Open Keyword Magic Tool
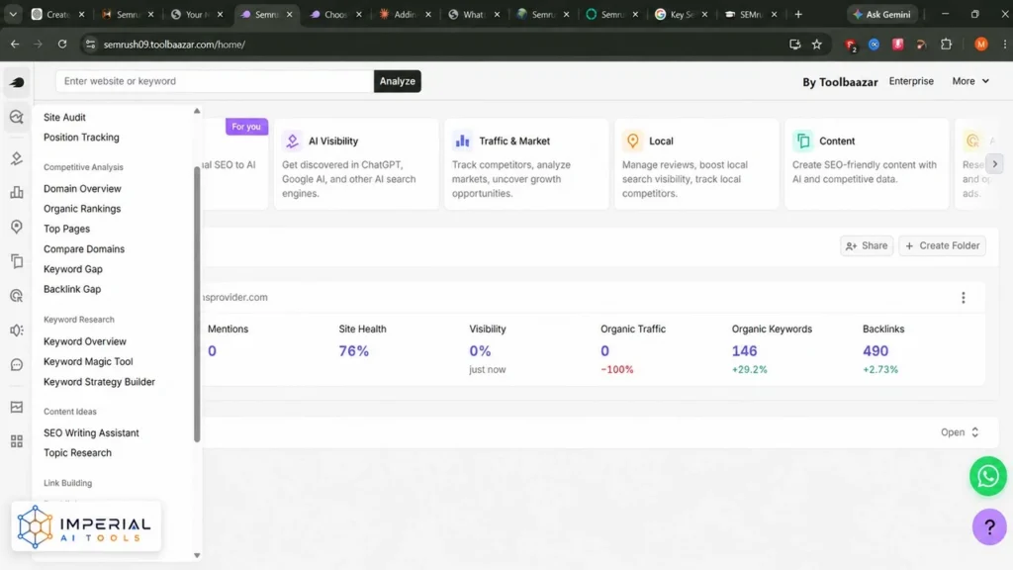Screen dimensions: 1013x570 coord(88,361)
